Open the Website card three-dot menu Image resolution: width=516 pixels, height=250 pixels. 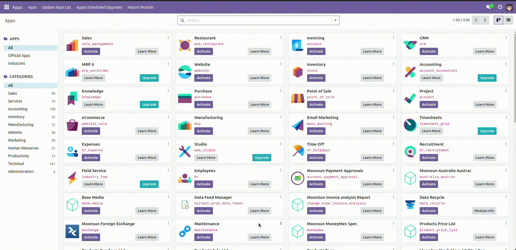(281, 64)
